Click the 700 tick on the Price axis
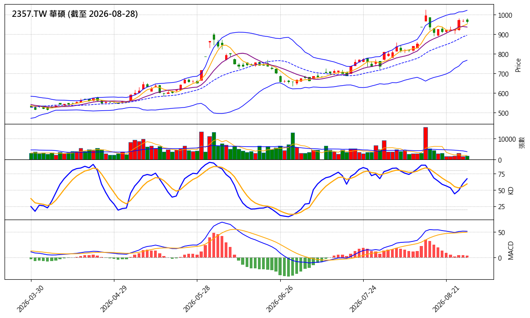This screenshot has width=530, height=318. click(503, 74)
